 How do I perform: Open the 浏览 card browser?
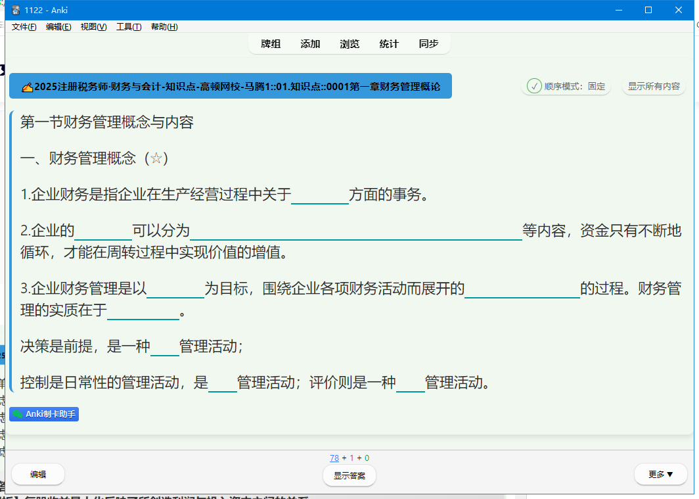tap(349, 43)
